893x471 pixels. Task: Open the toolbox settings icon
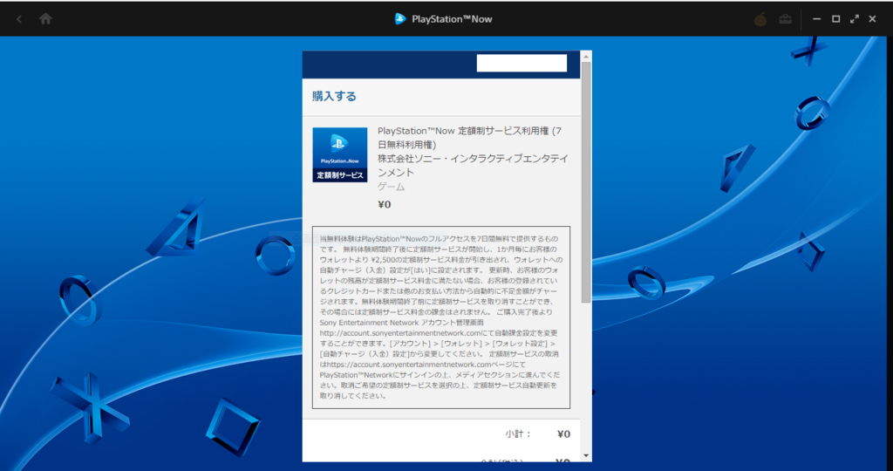(x=786, y=19)
